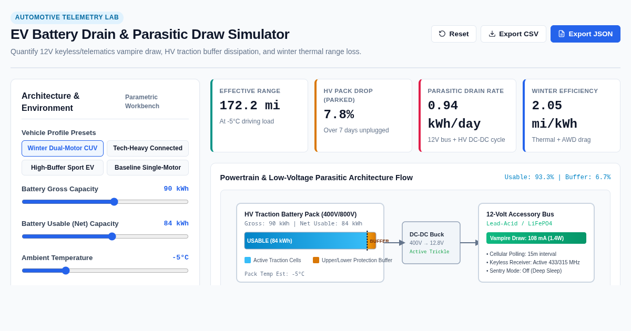Click the Ambient Temperature slider
This screenshot has height=331, width=631.
tap(105, 271)
